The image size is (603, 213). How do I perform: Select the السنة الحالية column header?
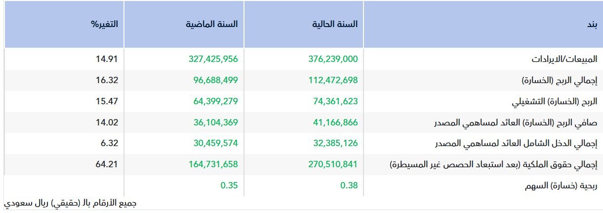[x=335, y=24]
